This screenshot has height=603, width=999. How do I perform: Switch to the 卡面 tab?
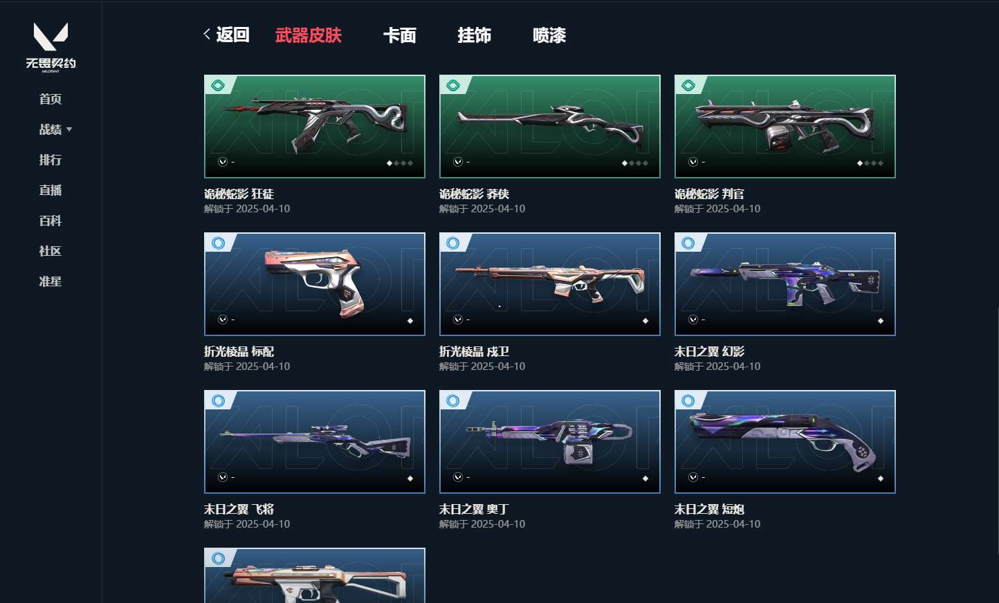(400, 35)
